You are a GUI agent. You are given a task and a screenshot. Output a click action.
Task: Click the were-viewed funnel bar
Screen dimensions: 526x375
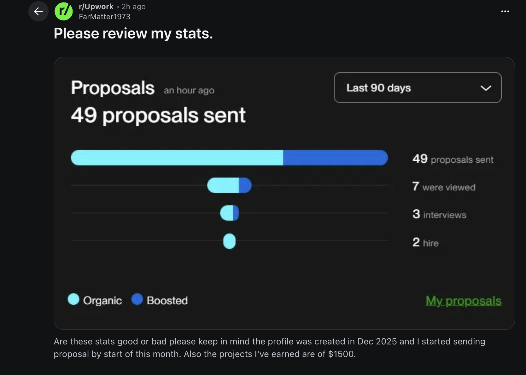coord(229,185)
